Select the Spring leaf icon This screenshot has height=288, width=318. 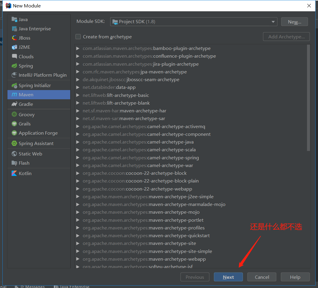coord(14,66)
